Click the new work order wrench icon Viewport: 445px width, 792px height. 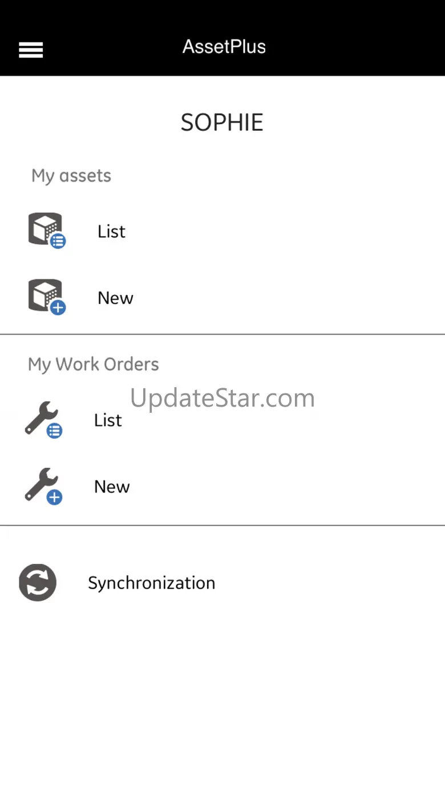pos(41,484)
